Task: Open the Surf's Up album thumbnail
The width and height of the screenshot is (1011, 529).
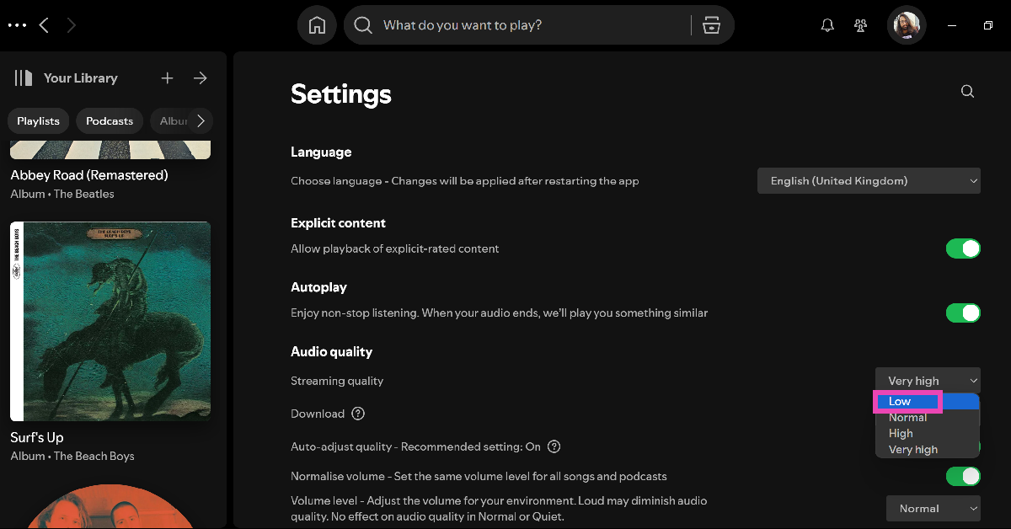Action: [110, 321]
